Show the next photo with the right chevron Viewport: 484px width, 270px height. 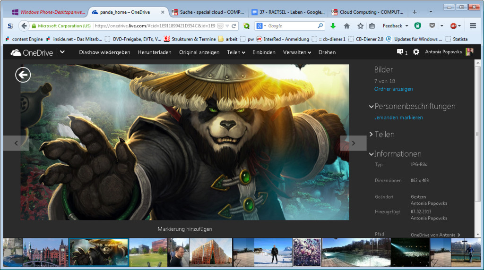click(354, 143)
